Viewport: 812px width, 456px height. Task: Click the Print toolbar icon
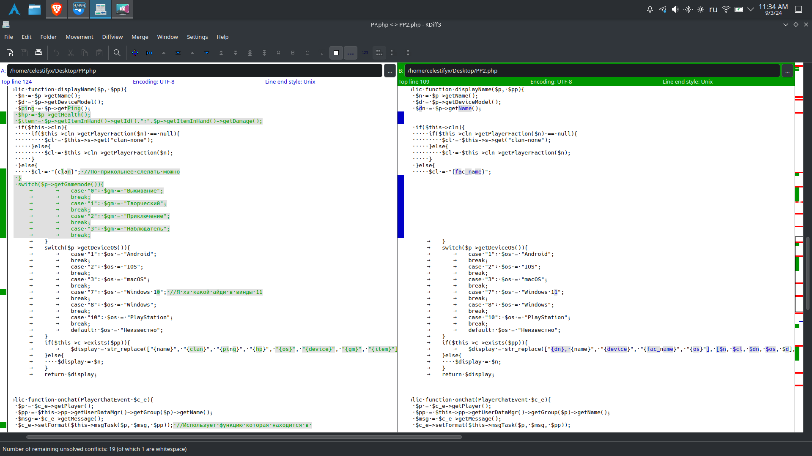[38, 53]
